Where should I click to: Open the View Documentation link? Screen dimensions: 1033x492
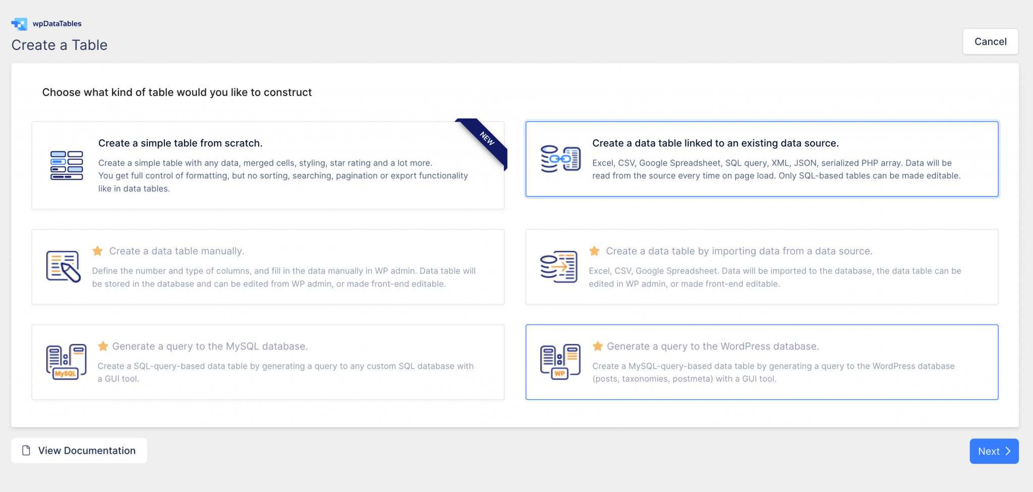point(86,451)
